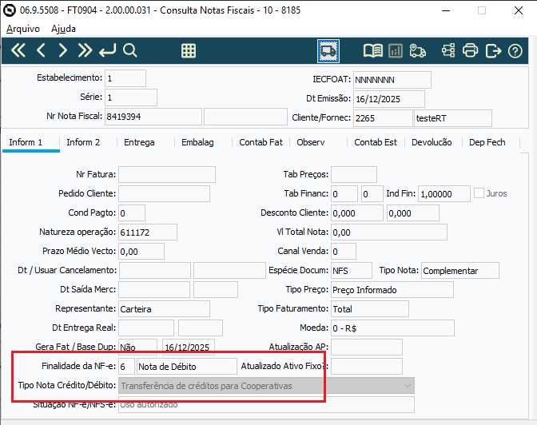Screen dimensions: 537x425
Task: Click the Cond Pagto field
Action: pos(132,212)
